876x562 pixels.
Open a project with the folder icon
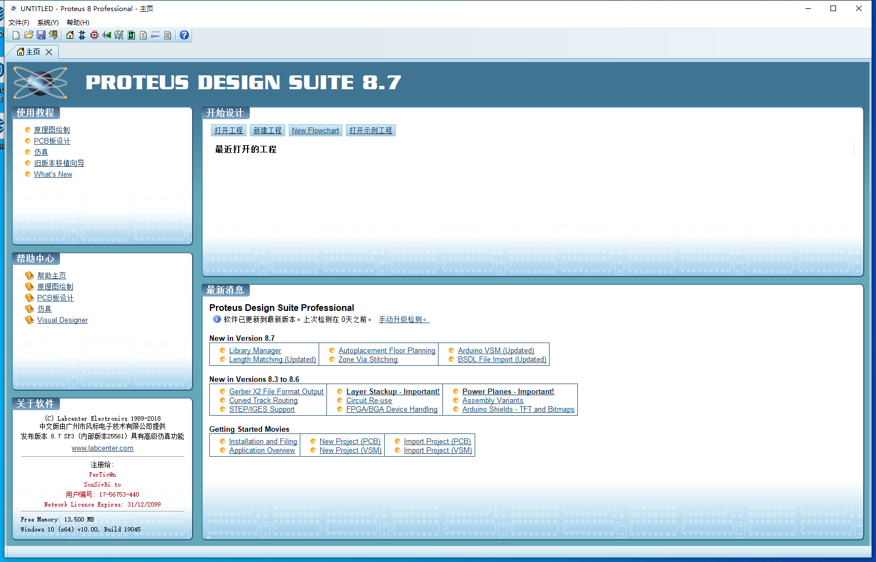click(29, 35)
